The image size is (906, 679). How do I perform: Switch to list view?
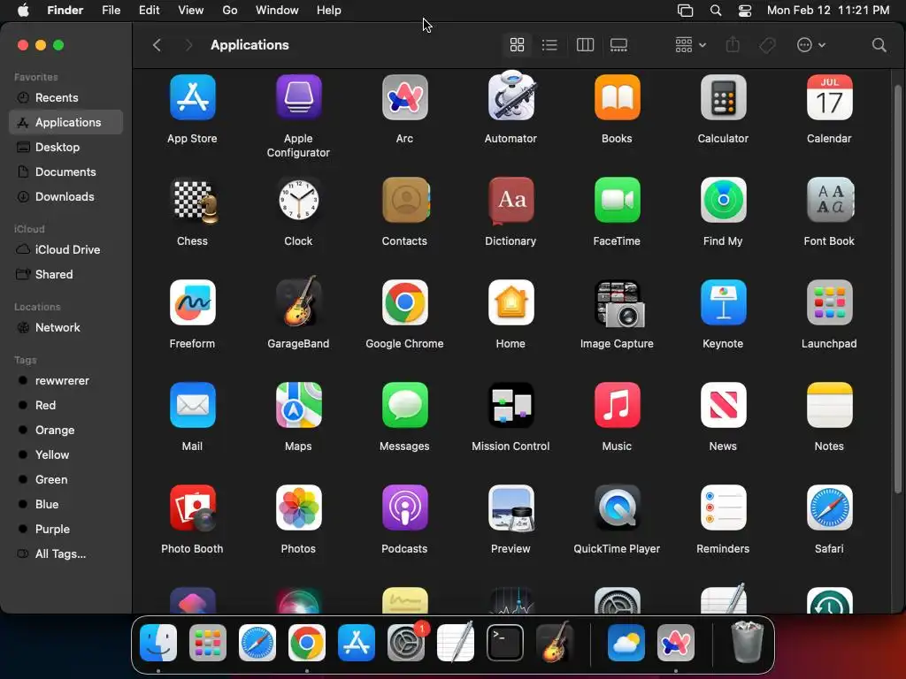click(x=549, y=45)
